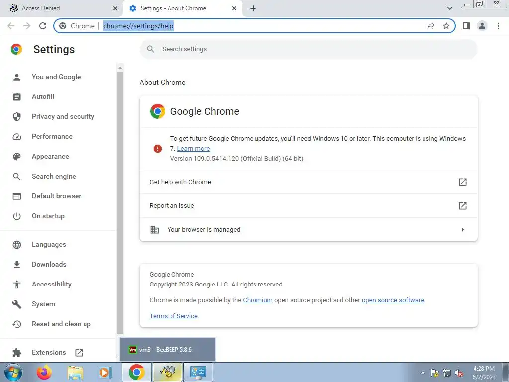Click the System wrench icon
The height and width of the screenshot is (382, 509).
coord(17,304)
